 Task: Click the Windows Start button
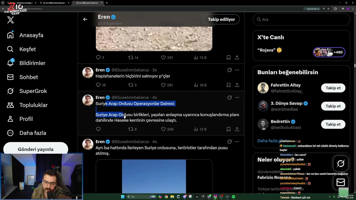click(123, 197)
